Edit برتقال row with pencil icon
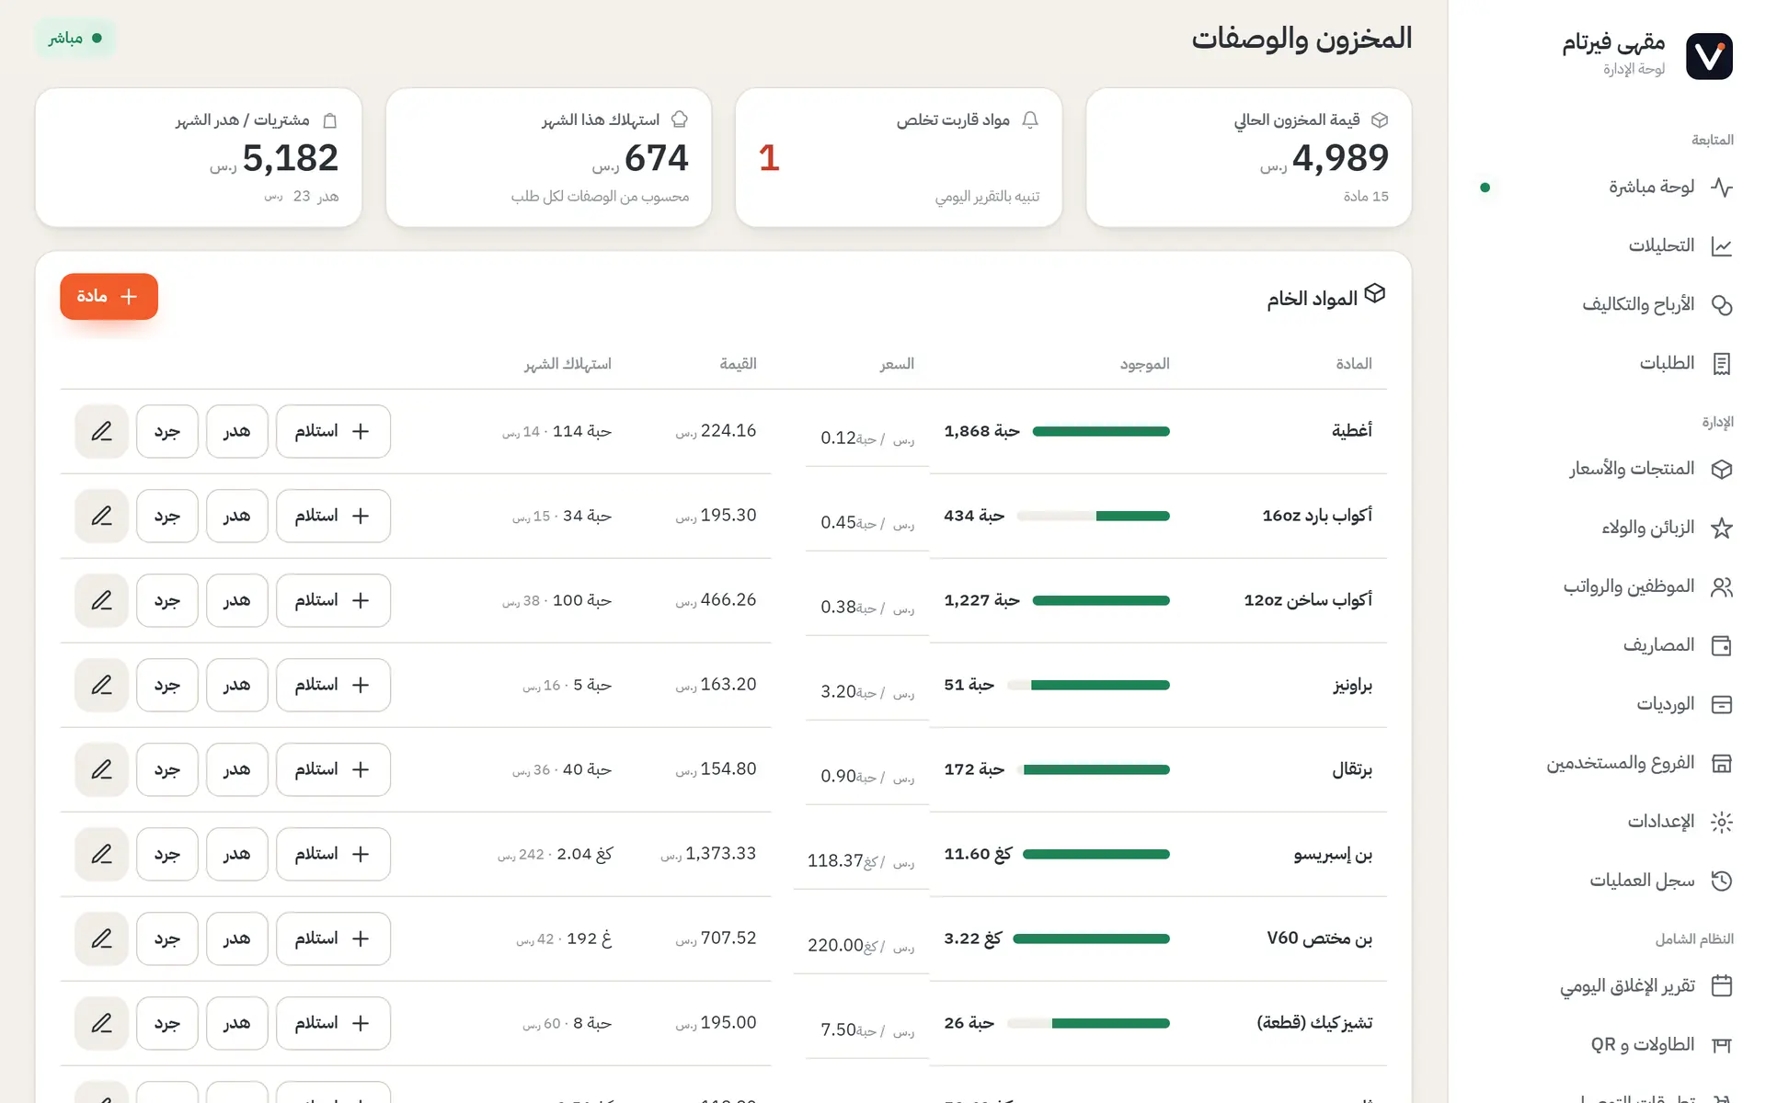 point(101,769)
